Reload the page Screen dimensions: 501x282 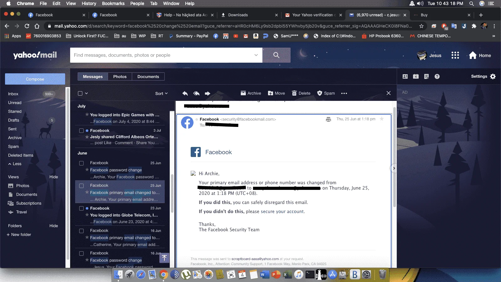click(27, 26)
